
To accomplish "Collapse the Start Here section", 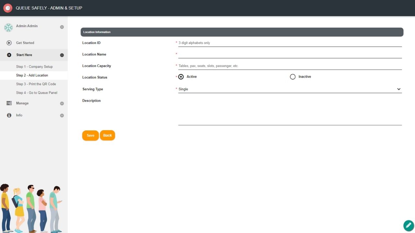I will pyautogui.click(x=62, y=55).
